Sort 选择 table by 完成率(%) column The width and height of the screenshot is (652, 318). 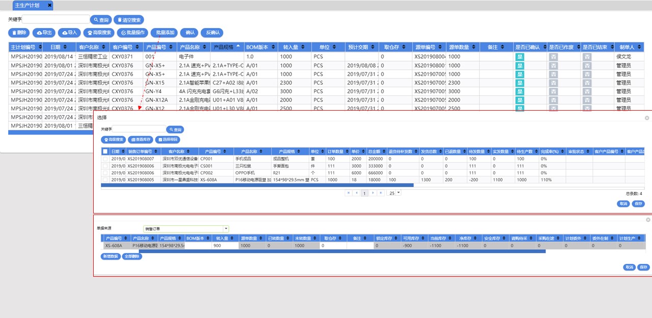click(562, 151)
